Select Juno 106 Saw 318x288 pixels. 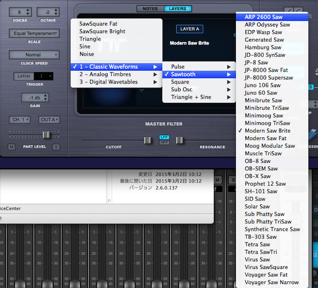click(272, 85)
